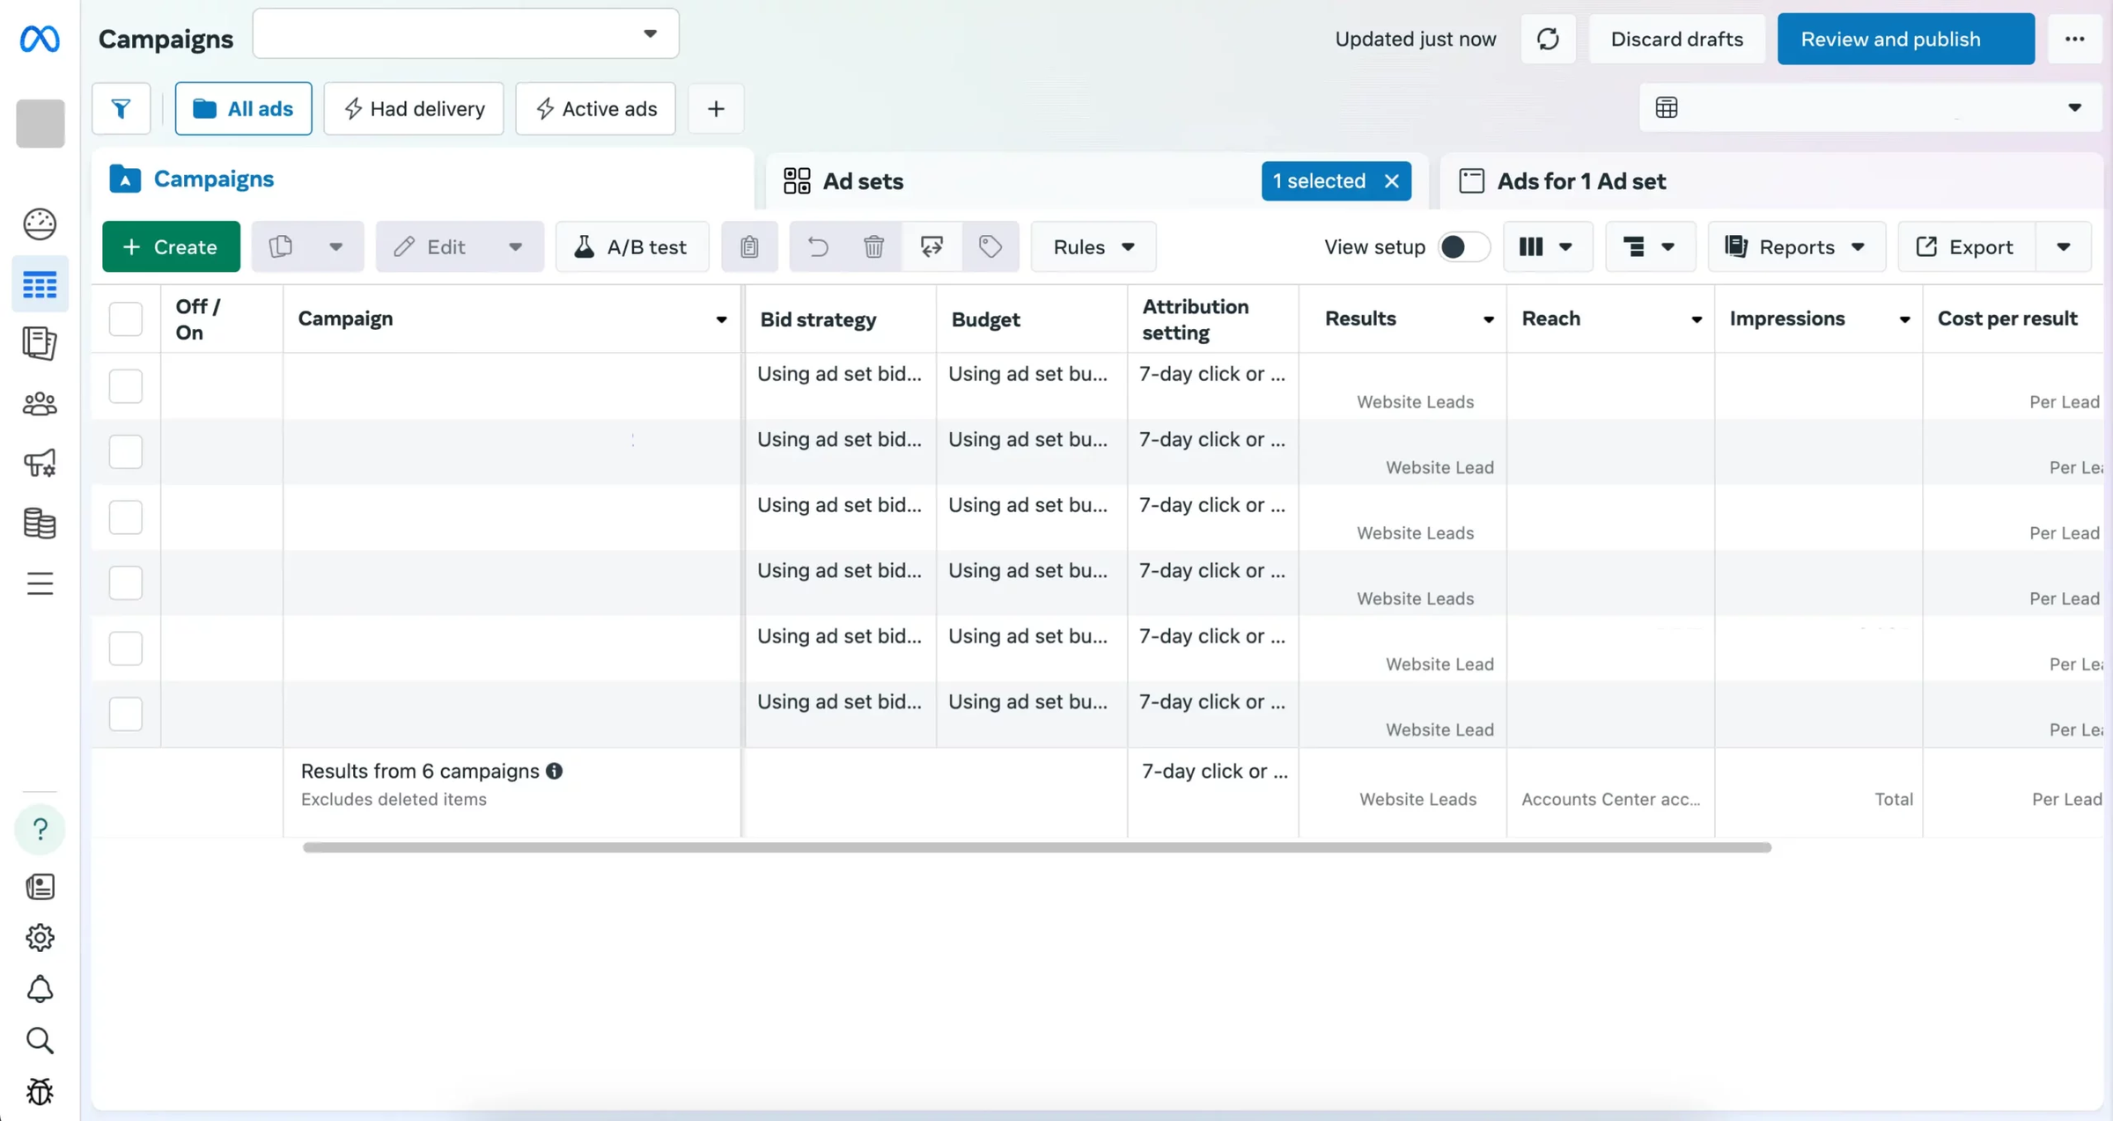Open settings gear in left sidebar
Viewport: 2113px width, 1121px height.
coord(40,937)
